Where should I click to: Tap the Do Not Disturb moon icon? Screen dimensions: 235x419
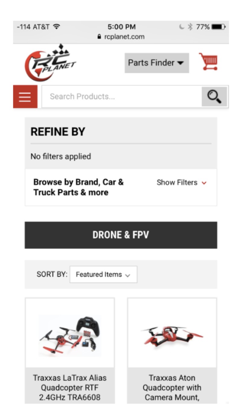(x=181, y=27)
